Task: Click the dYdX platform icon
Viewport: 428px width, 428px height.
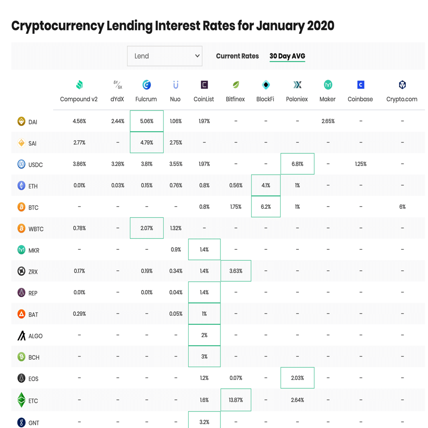Action: pyautogui.click(x=118, y=84)
